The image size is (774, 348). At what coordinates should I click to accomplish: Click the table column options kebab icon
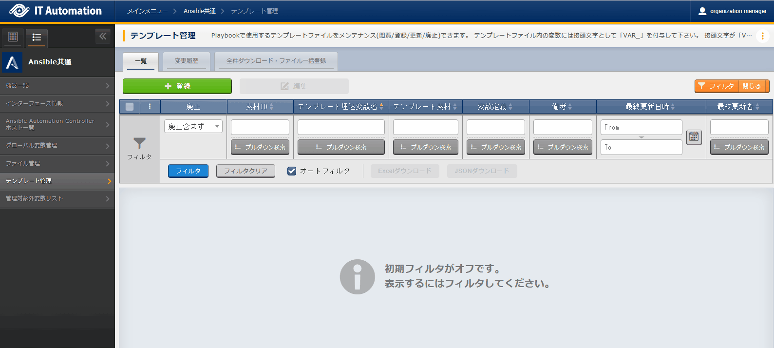tap(150, 106)
